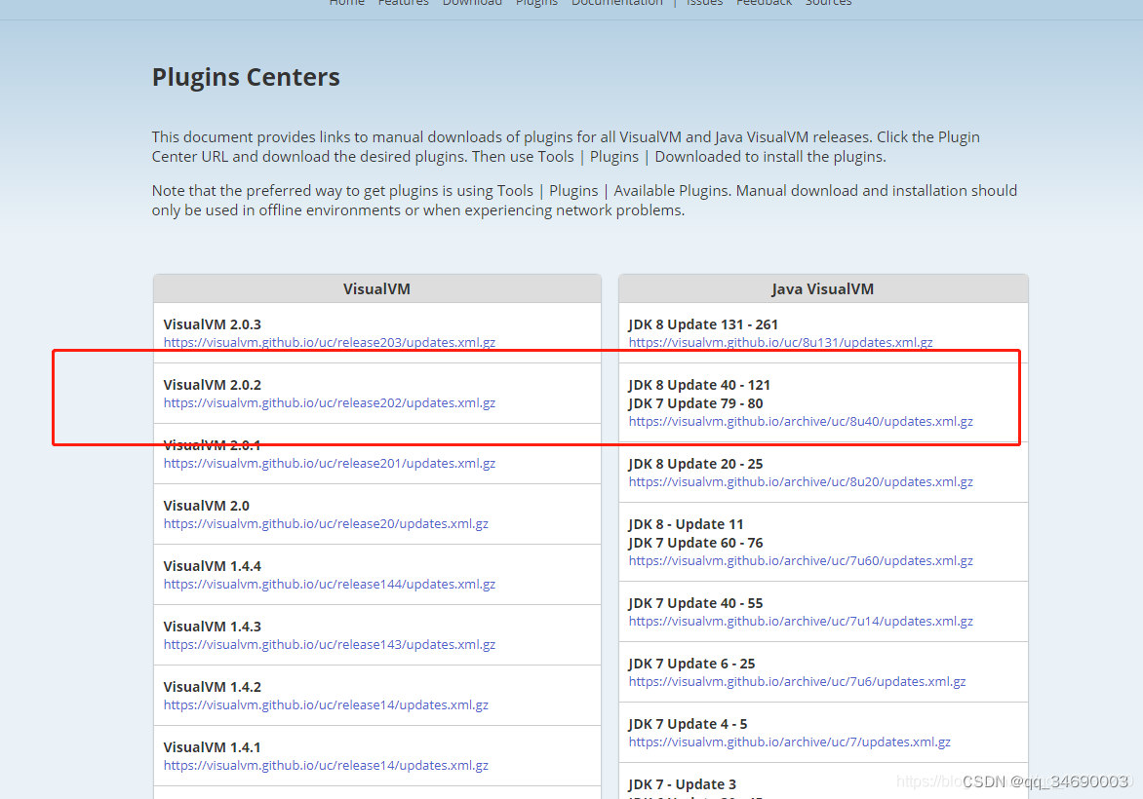Click the 'JDK 8 Update 131 - 261' label
Image resolution: width=1143 pixels, height=799 pixels.
(703, 324)
